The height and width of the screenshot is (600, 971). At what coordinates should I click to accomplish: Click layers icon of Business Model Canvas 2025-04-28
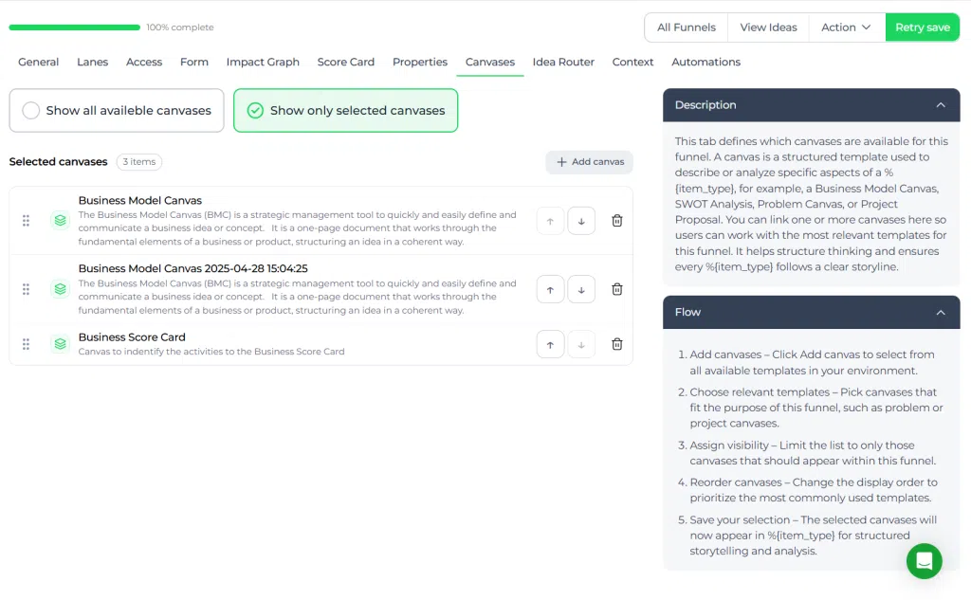pyautogui.click(x=60, y=289)
